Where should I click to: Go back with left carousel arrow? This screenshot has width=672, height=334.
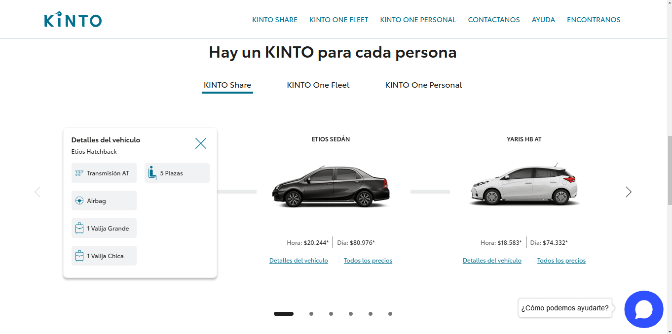37,192
